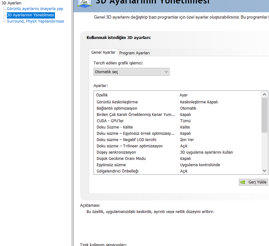Click 'Açık' value for Trilineer optimizasyon

coord(184,146)
